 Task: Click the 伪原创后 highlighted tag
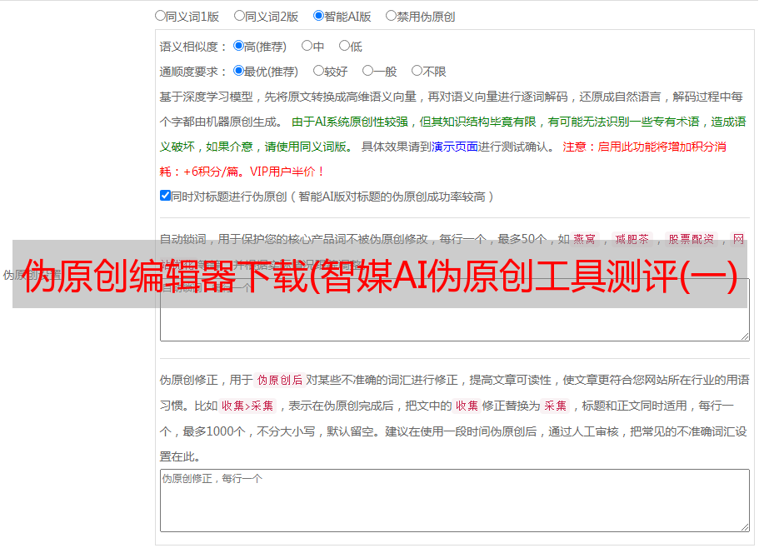tap(280, 380)
